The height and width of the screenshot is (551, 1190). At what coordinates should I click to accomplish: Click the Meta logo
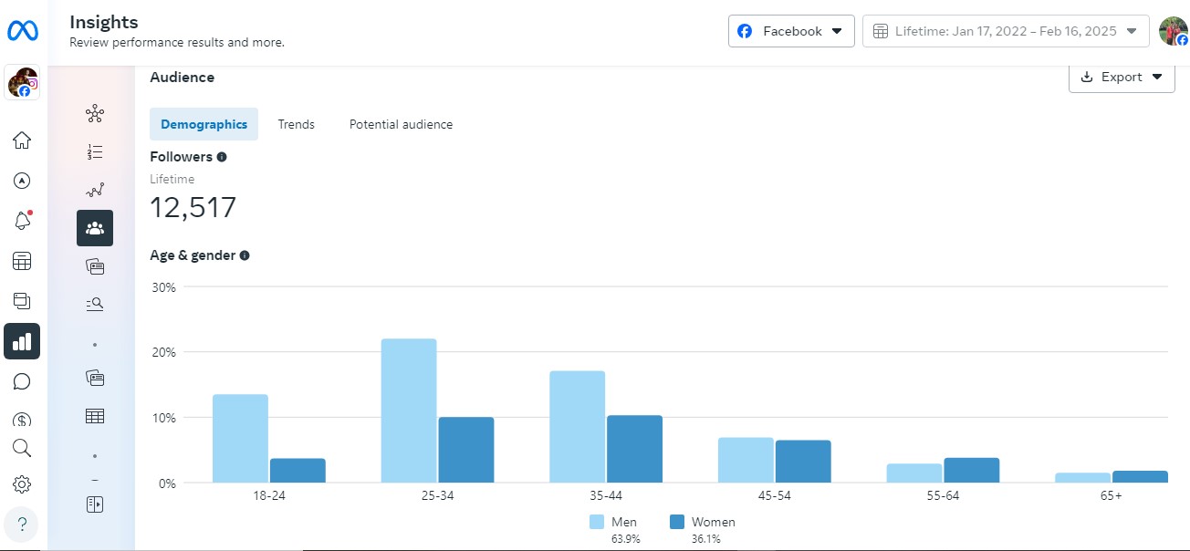22,31
